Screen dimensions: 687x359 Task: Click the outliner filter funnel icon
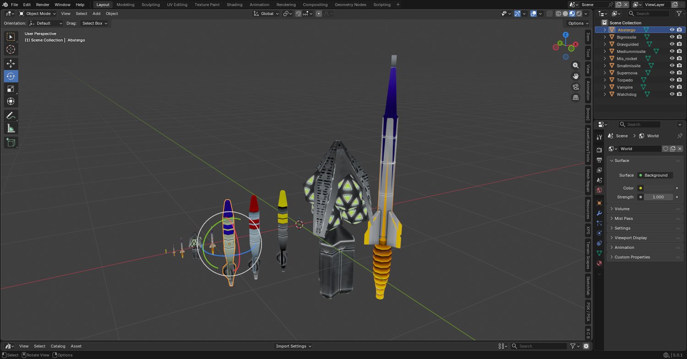point(679,14)
